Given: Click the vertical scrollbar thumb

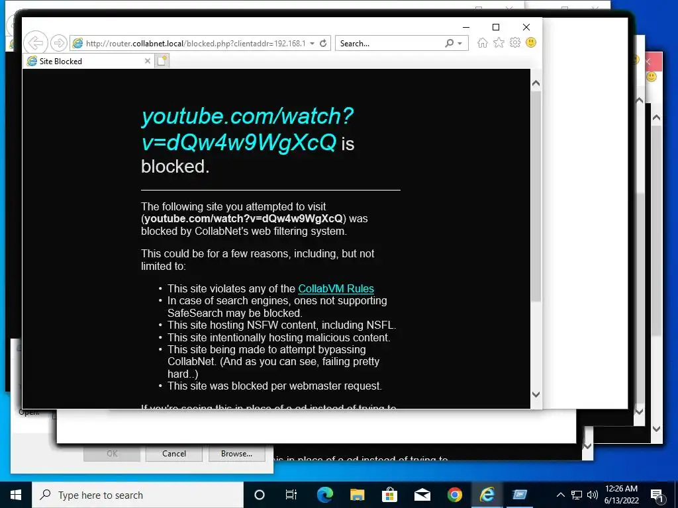Looking at the screenshot, I should (536, 196).
